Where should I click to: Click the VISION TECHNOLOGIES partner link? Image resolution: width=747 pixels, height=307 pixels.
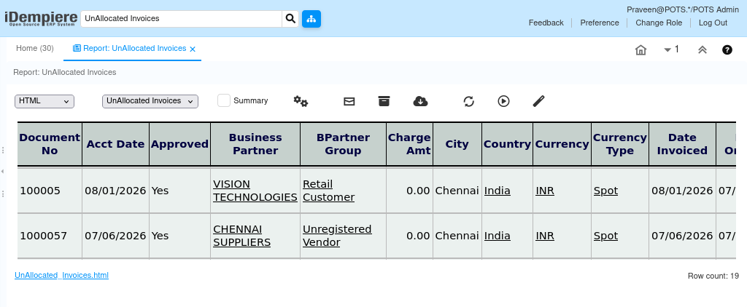point(255,191)
